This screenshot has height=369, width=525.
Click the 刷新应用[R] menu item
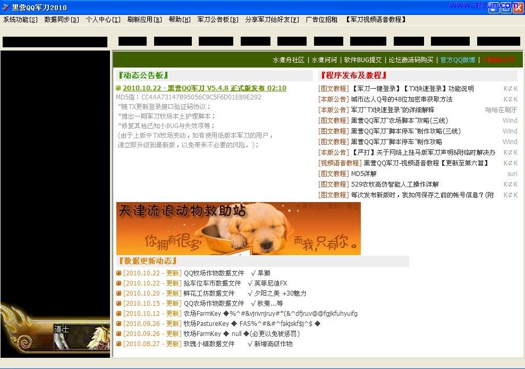pos(145,20)
